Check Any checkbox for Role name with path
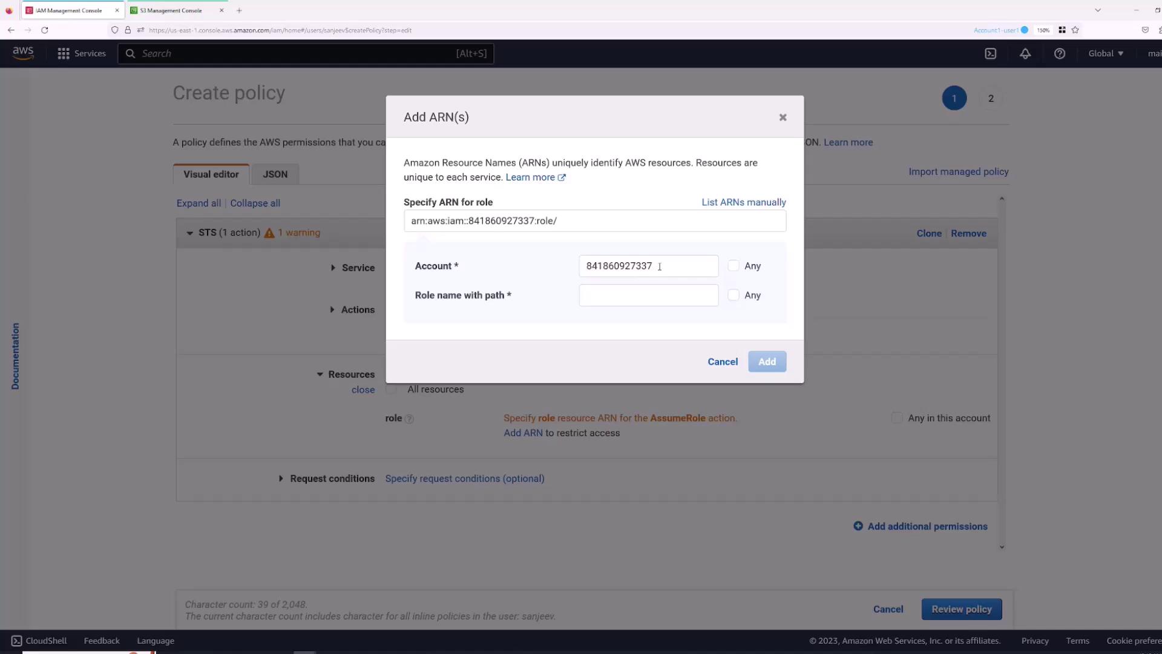The width and height of the screenshot is (1162, 654). point(734,296)
